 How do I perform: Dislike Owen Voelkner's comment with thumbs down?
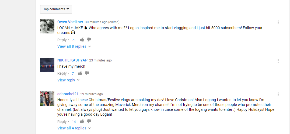tap(89, 40)
